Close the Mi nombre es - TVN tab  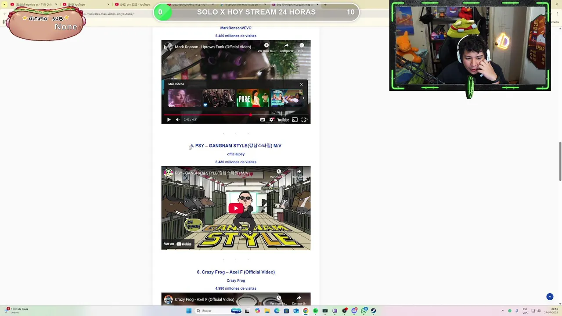click(x=56, y=4)
